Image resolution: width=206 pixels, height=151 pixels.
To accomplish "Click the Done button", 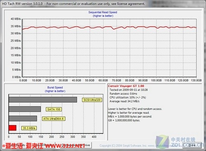I will tap(192, 145).
